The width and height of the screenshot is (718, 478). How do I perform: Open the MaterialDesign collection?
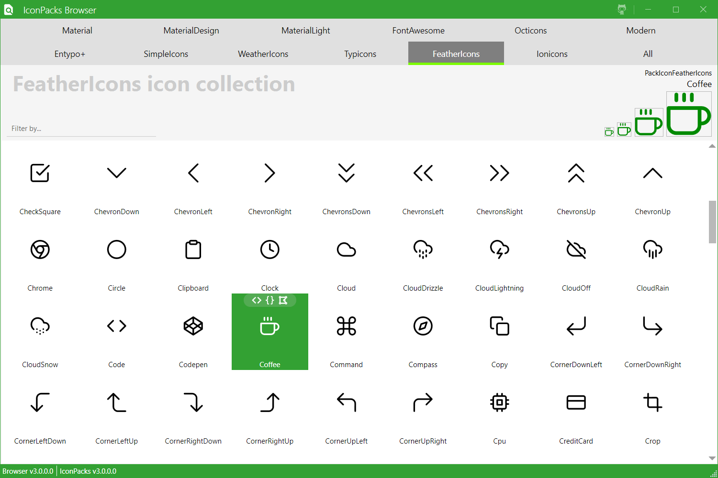tap(191, 30)
